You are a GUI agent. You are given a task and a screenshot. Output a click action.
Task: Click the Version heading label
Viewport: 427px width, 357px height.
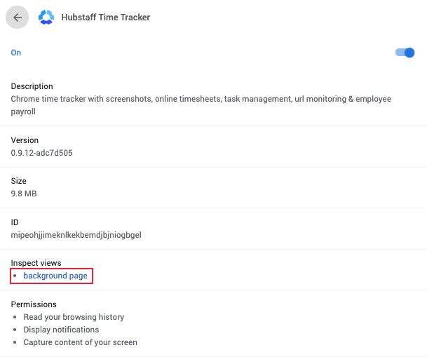[25, 140]
